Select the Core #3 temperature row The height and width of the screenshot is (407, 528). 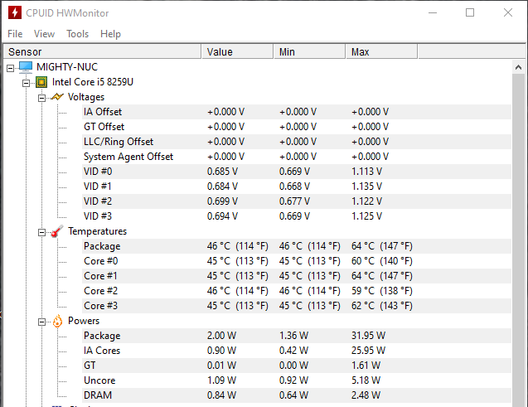click(297, 306)
